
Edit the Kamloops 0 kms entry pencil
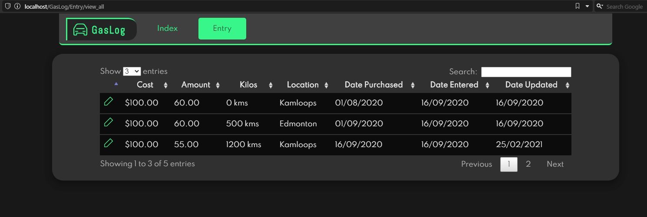coord(109,102)
